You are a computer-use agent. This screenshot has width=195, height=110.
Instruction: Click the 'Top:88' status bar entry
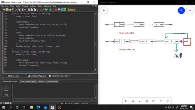(x=85, y=103)
